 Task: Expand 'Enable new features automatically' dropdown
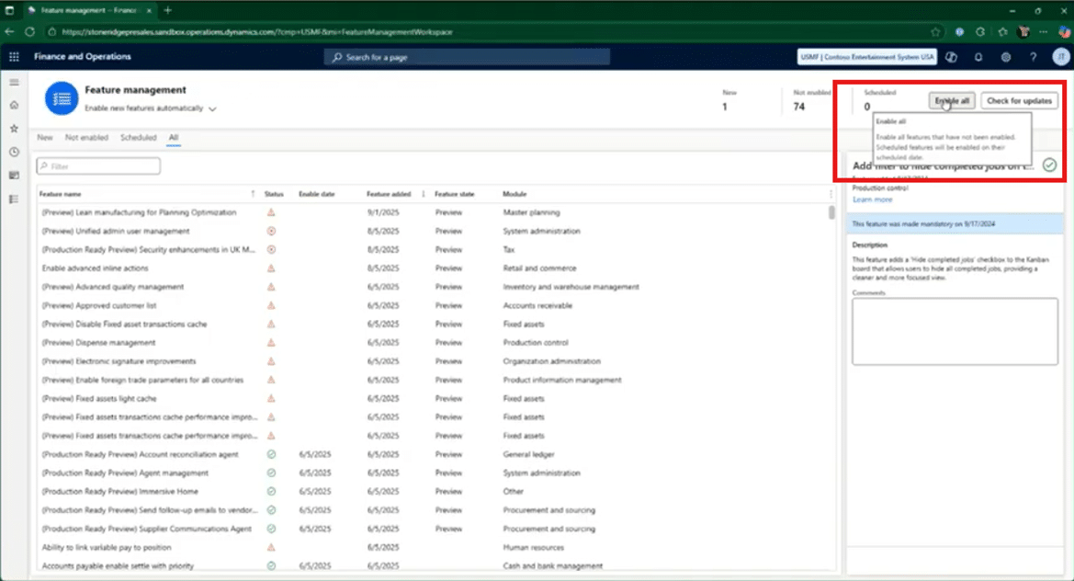tap(212, 108)
